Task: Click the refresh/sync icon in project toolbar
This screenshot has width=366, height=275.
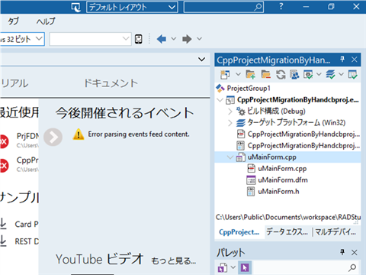Action: (281, 75)
